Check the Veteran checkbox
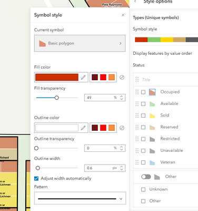198x211 pixels. [143, 162]
